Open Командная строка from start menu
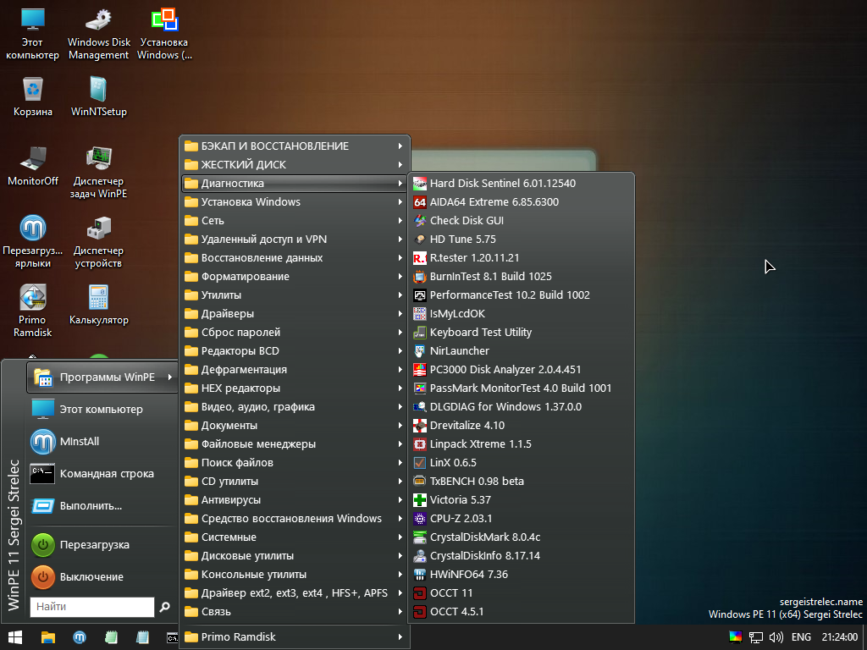Image resolution: width=867 pixels, height=650 pixels. click(x=102, y=474)
